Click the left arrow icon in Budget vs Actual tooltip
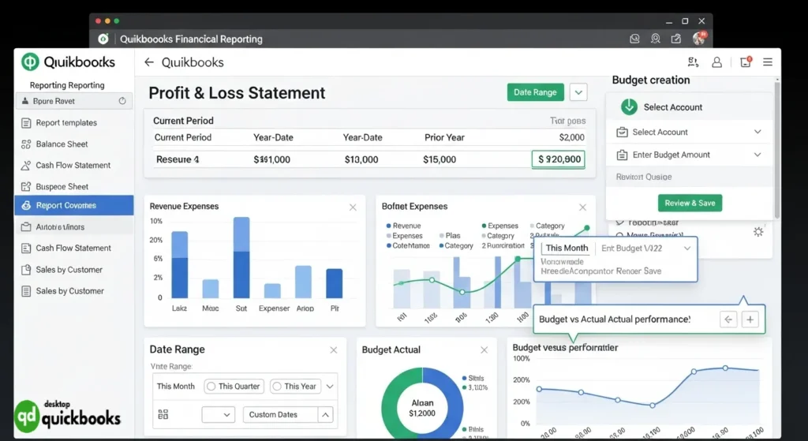Viewport: 808px width, 441px height. (x=728, y=320)
